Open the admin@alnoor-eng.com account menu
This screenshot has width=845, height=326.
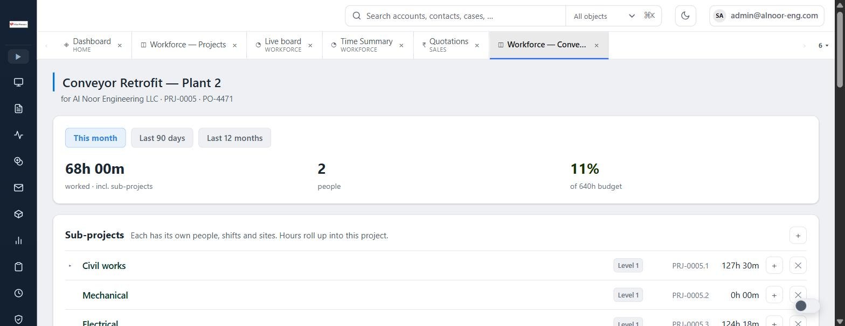pos(767,16)
